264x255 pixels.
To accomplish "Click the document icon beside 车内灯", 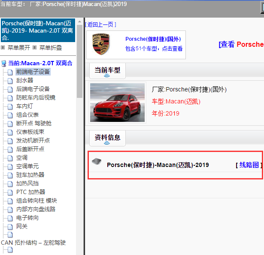I will [10, 106].
